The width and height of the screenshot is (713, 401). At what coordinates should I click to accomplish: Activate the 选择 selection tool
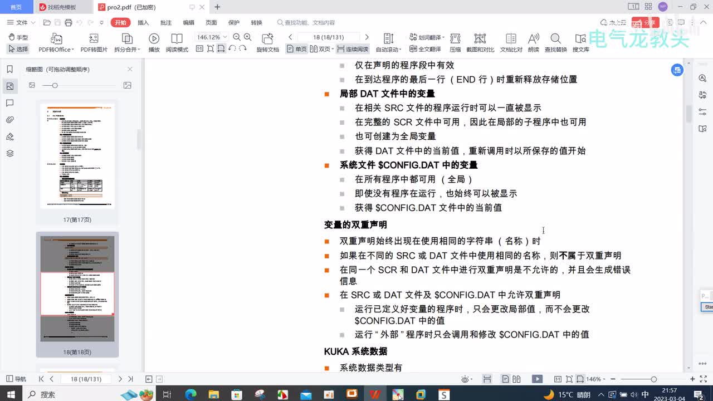coord(18,49)
